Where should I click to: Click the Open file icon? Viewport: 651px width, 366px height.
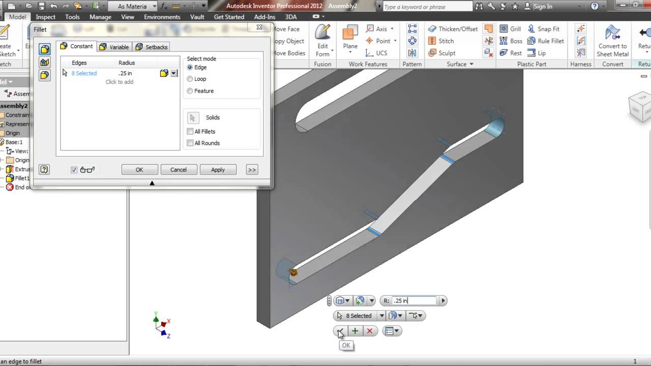coord(28,6)
